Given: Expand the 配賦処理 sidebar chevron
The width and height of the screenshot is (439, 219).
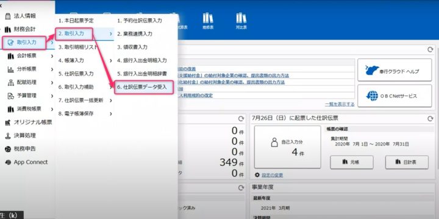Looking at the screenshot, I should point(52,82).
